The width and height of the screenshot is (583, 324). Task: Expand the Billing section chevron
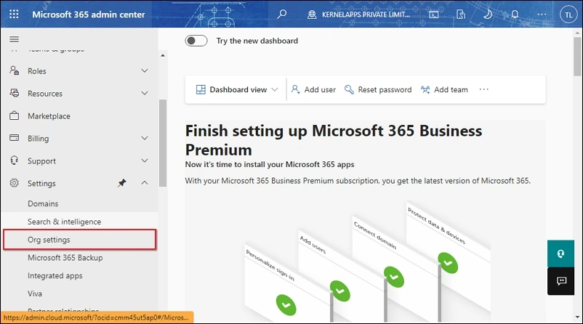click(145, 138)
